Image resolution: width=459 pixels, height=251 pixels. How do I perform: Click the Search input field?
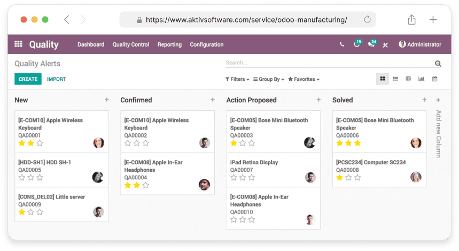pyautogui.click(x=326, y=63)
